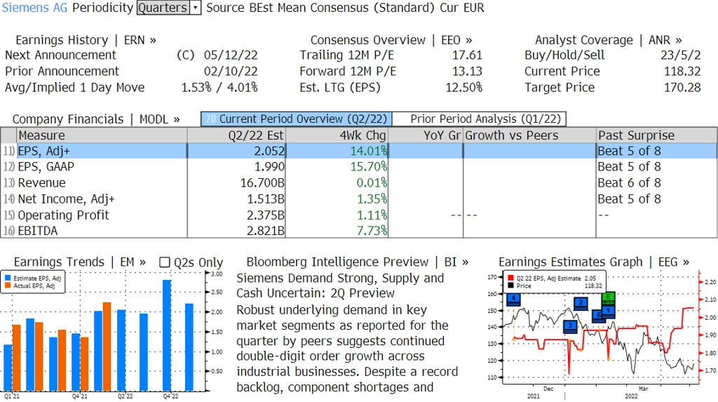Click event marker 3 on estimates graph
Screen dimensions: 718x402
pos(570,326)
